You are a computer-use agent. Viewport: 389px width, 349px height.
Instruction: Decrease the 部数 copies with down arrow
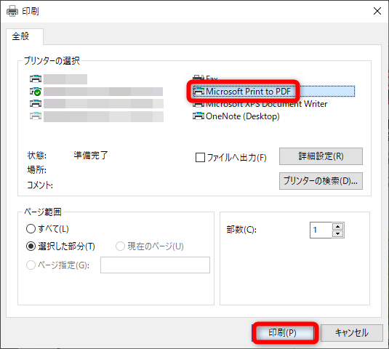click(x=337, y=233)
